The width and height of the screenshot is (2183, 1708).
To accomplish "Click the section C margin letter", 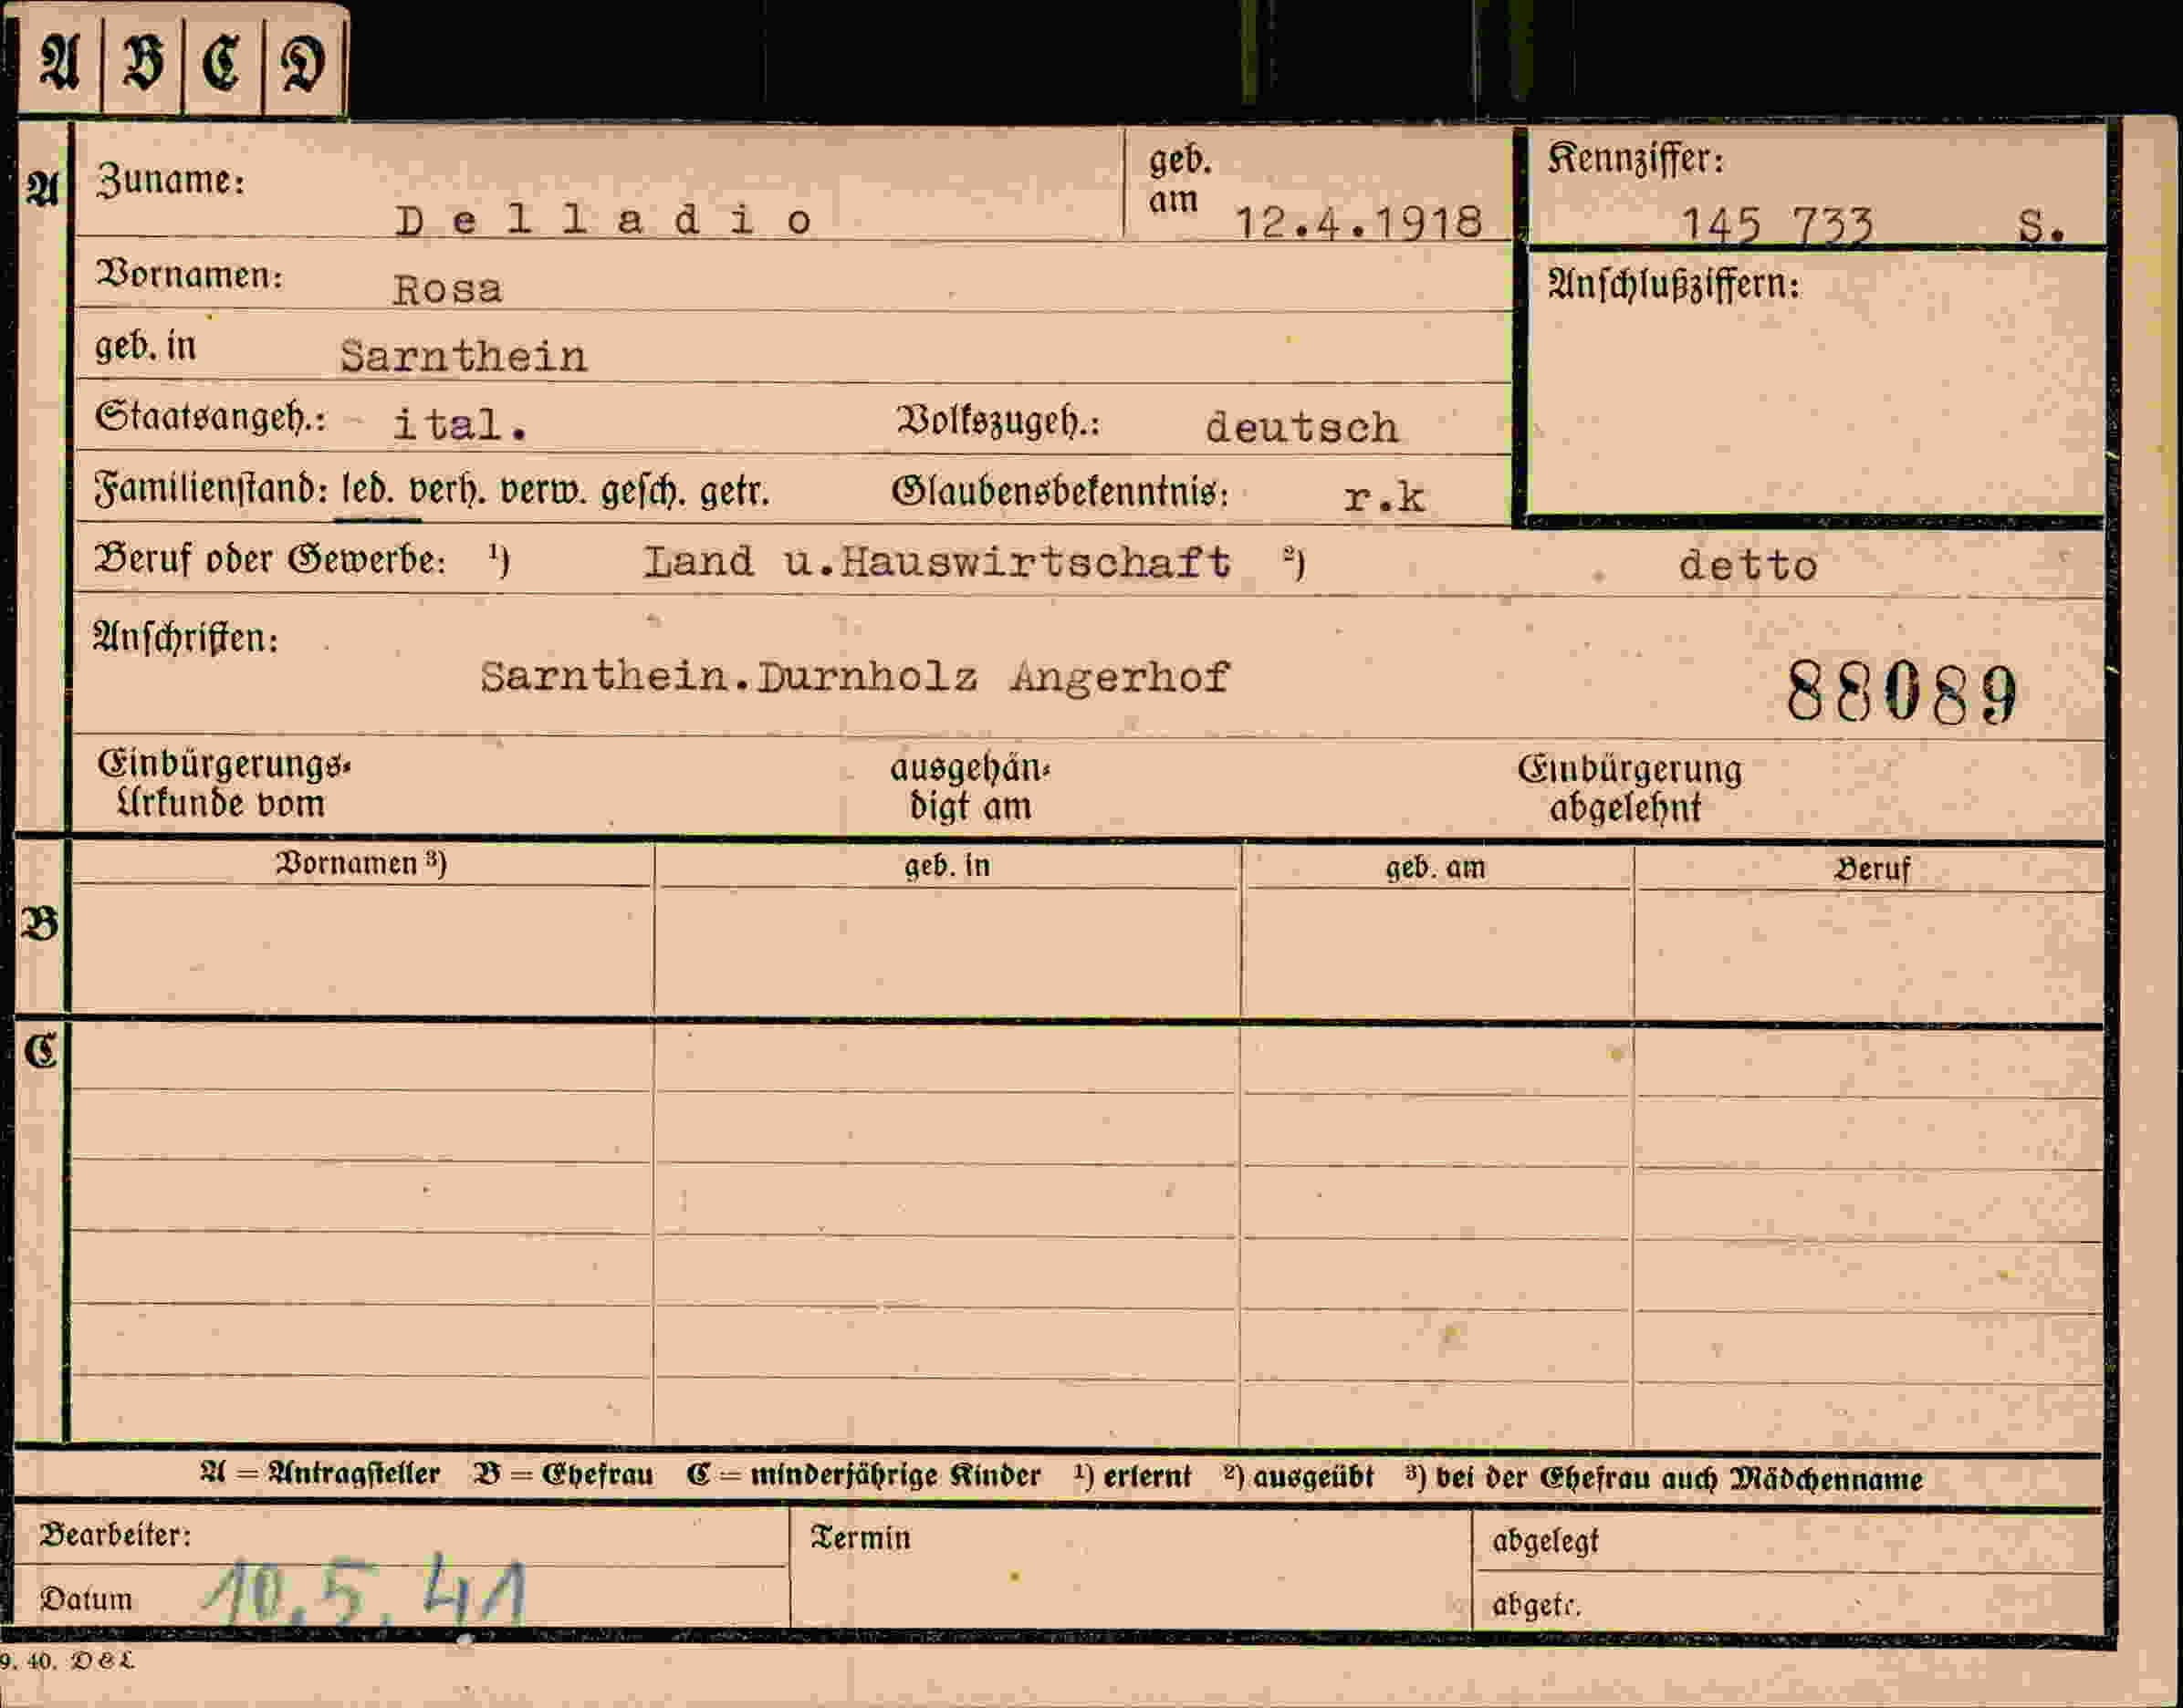I will coord(41,1051).
